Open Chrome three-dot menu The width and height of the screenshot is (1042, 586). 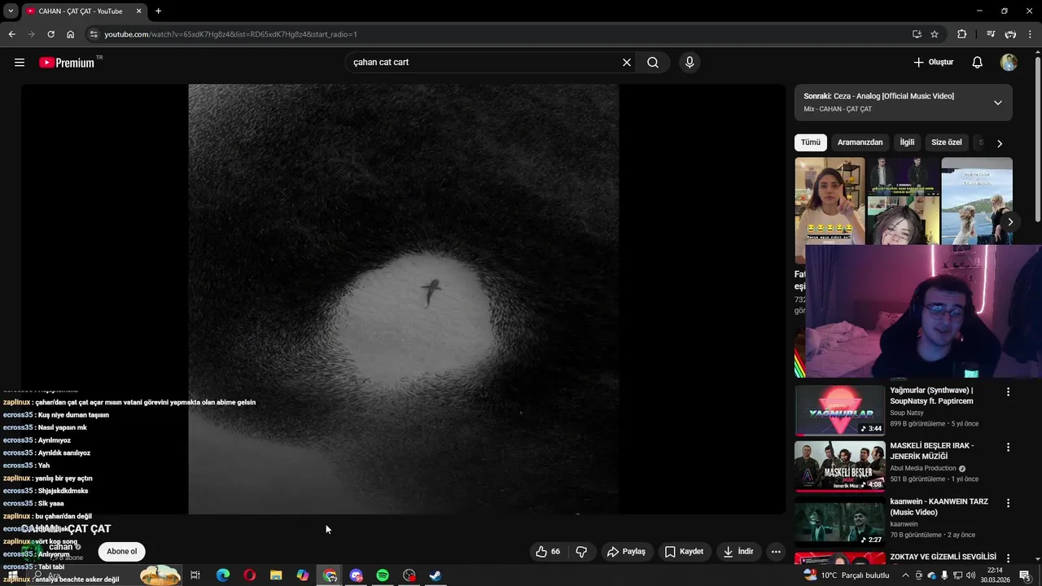1031,34
